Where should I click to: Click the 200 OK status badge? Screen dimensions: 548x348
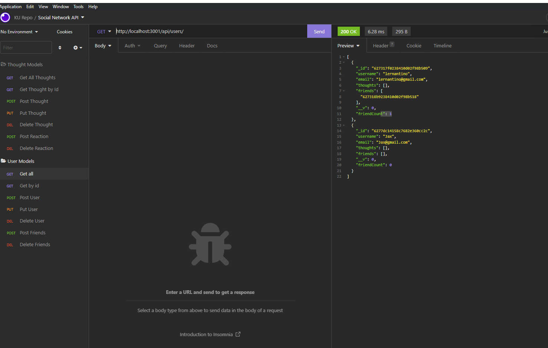pos(348,31)
